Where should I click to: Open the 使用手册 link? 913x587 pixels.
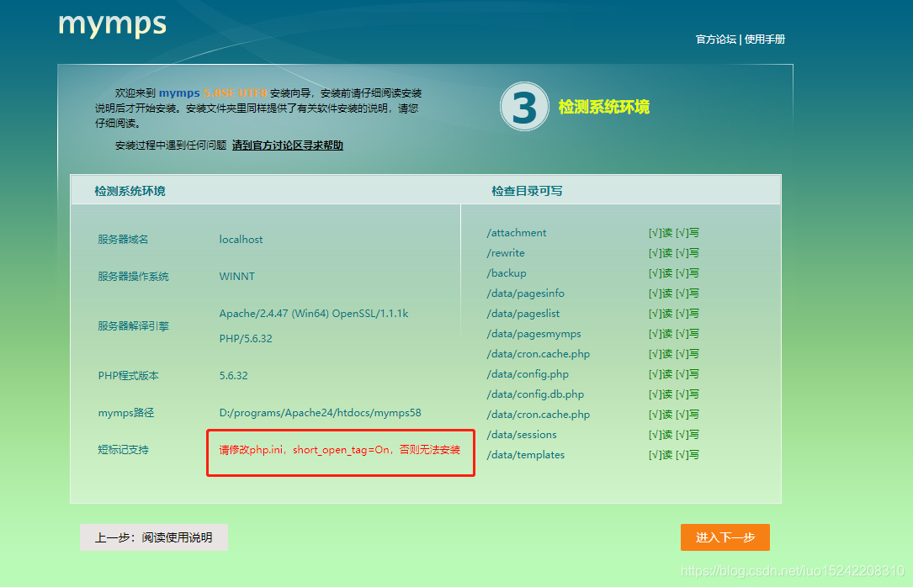click(x=765, y=39)
